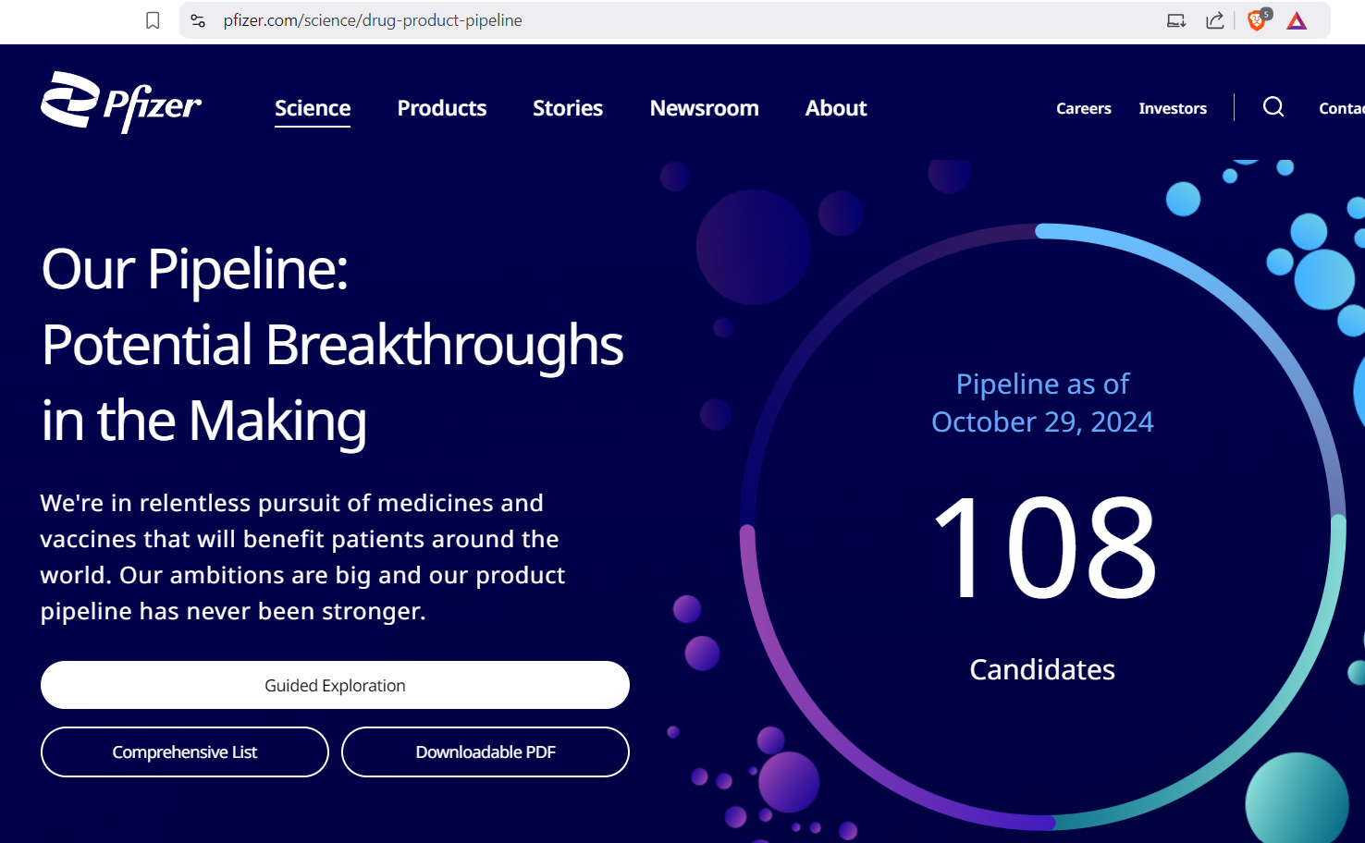
Task: Go to the Newsroom menu
Action: [705, 108]
